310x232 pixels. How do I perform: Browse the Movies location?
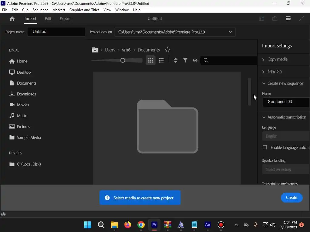19,105
